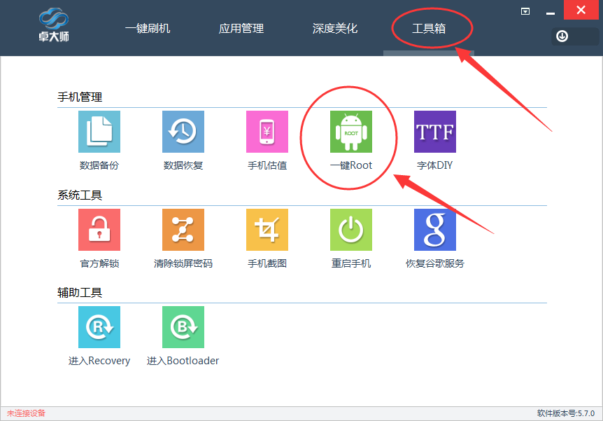Open the 应用管理 tab
Screen dimensions: 603x421
click(241, 28)
